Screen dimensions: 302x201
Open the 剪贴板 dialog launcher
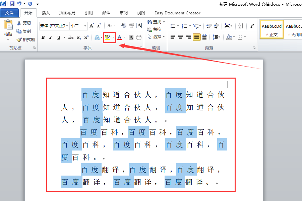point(34,47)
